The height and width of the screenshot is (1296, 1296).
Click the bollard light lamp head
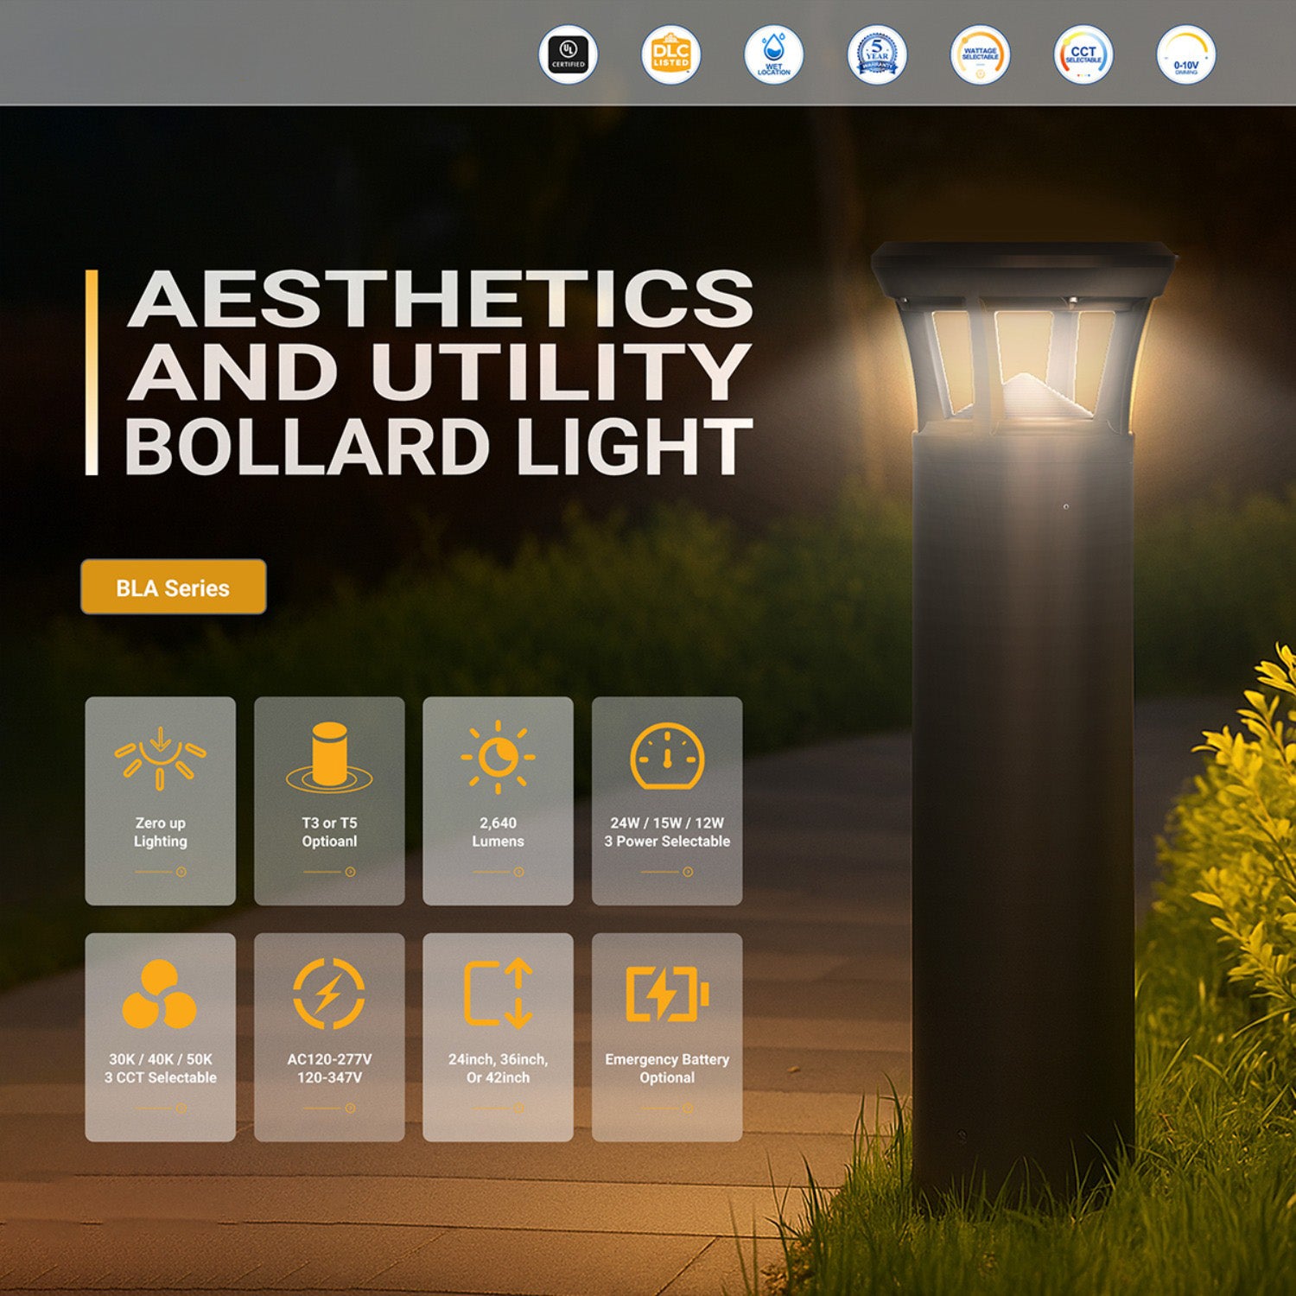pos(1024,339)
